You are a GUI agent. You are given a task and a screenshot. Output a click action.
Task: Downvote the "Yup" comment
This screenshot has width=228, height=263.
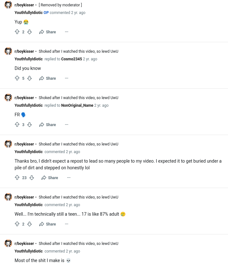click(x=29, y=32)
